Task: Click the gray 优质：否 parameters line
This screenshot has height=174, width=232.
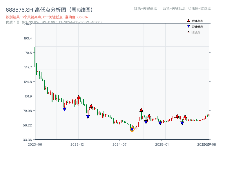Action: pyautogui.click(x=54, y=22)
